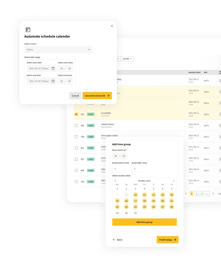
Task: Deselect October 19 in calendar
Action: 153,201
